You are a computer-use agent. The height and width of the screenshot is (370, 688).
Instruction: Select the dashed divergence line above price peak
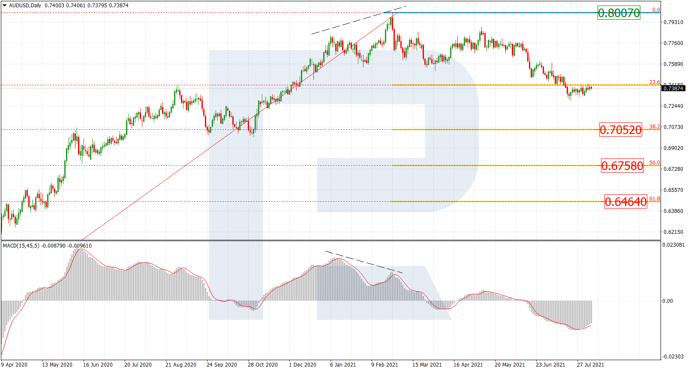tap(358, 20)
